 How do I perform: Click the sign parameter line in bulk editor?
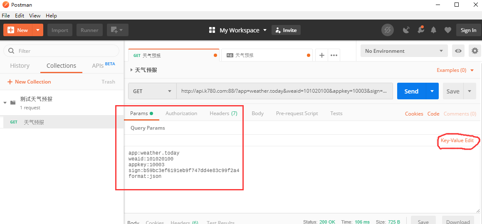pos(184,170)
